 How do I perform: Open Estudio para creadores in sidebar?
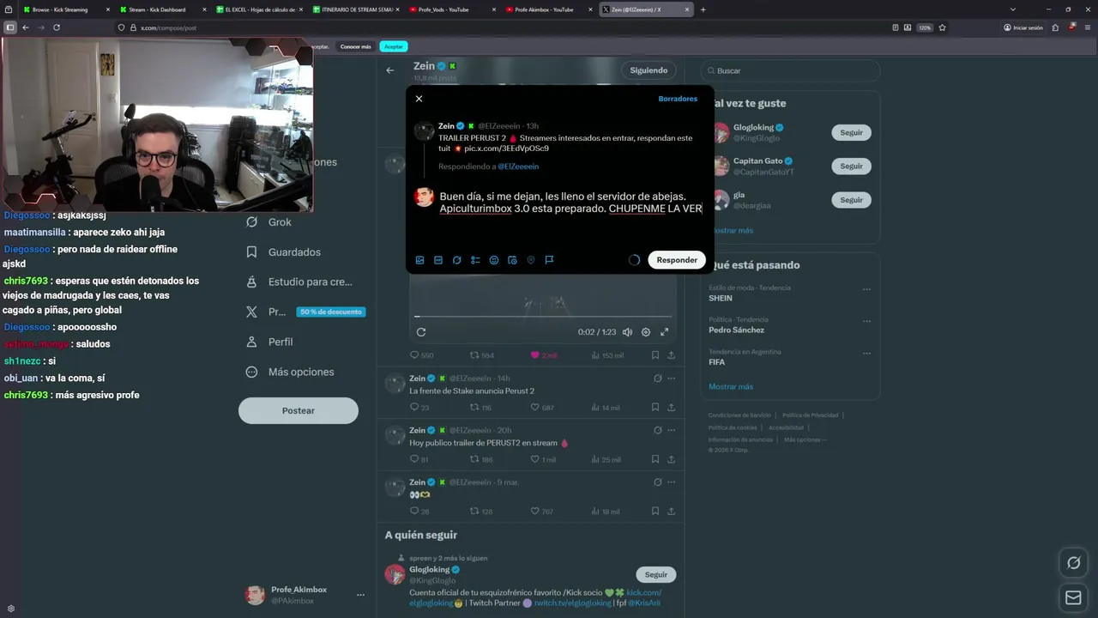(x=299, y=282)
